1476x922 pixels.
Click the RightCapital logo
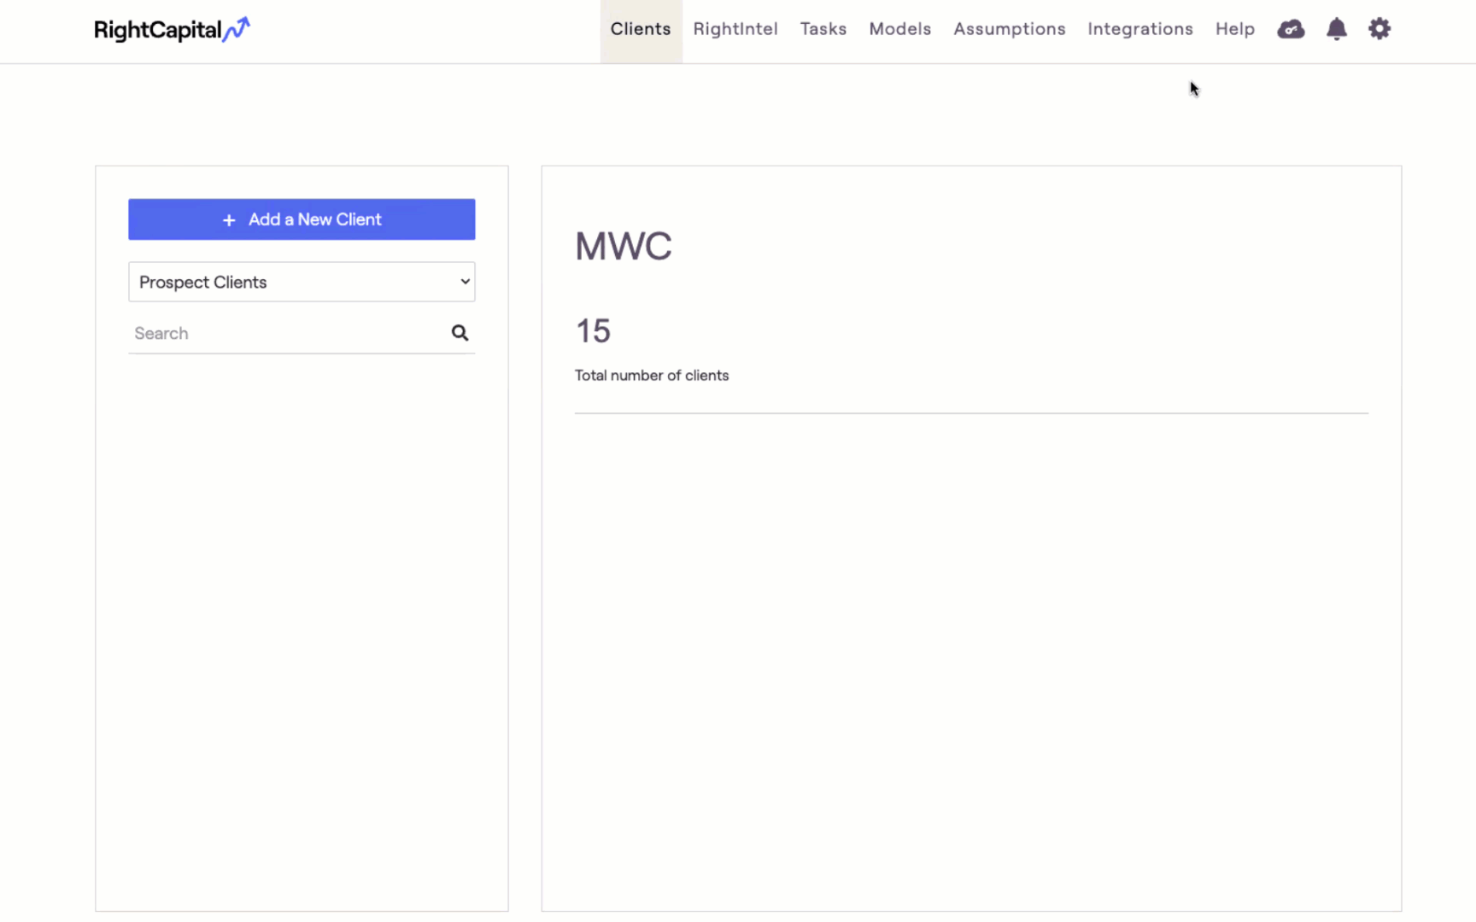point(172,30)
